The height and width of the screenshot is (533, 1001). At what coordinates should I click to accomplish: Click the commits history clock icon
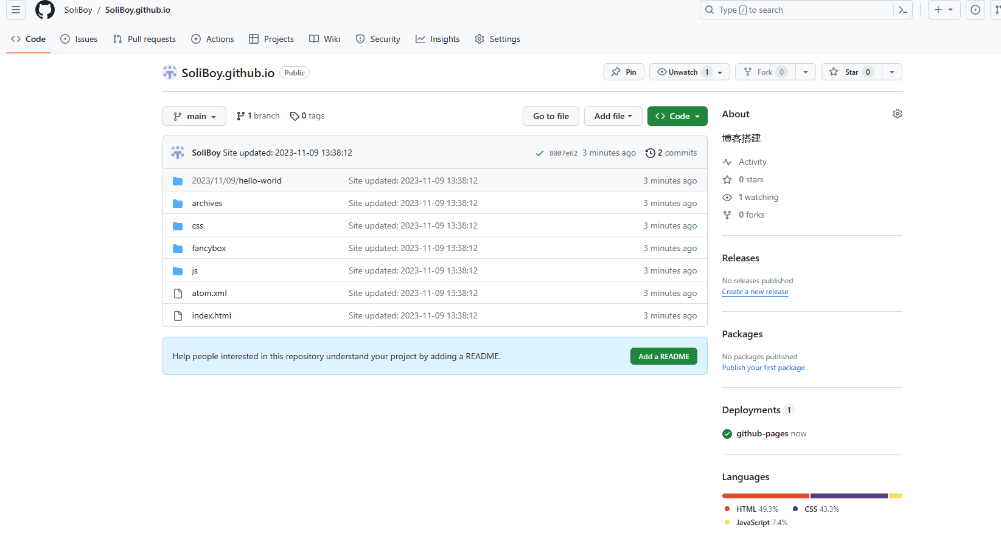coord(650,153)
